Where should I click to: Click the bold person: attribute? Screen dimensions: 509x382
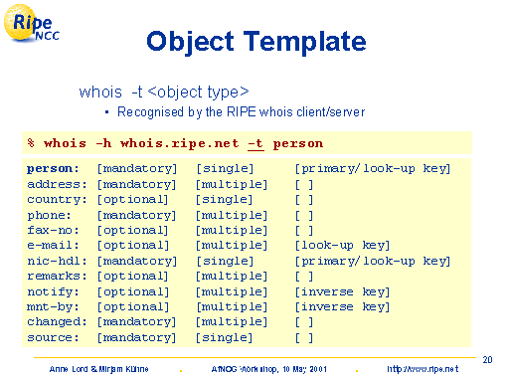click(x=53, y=169)
